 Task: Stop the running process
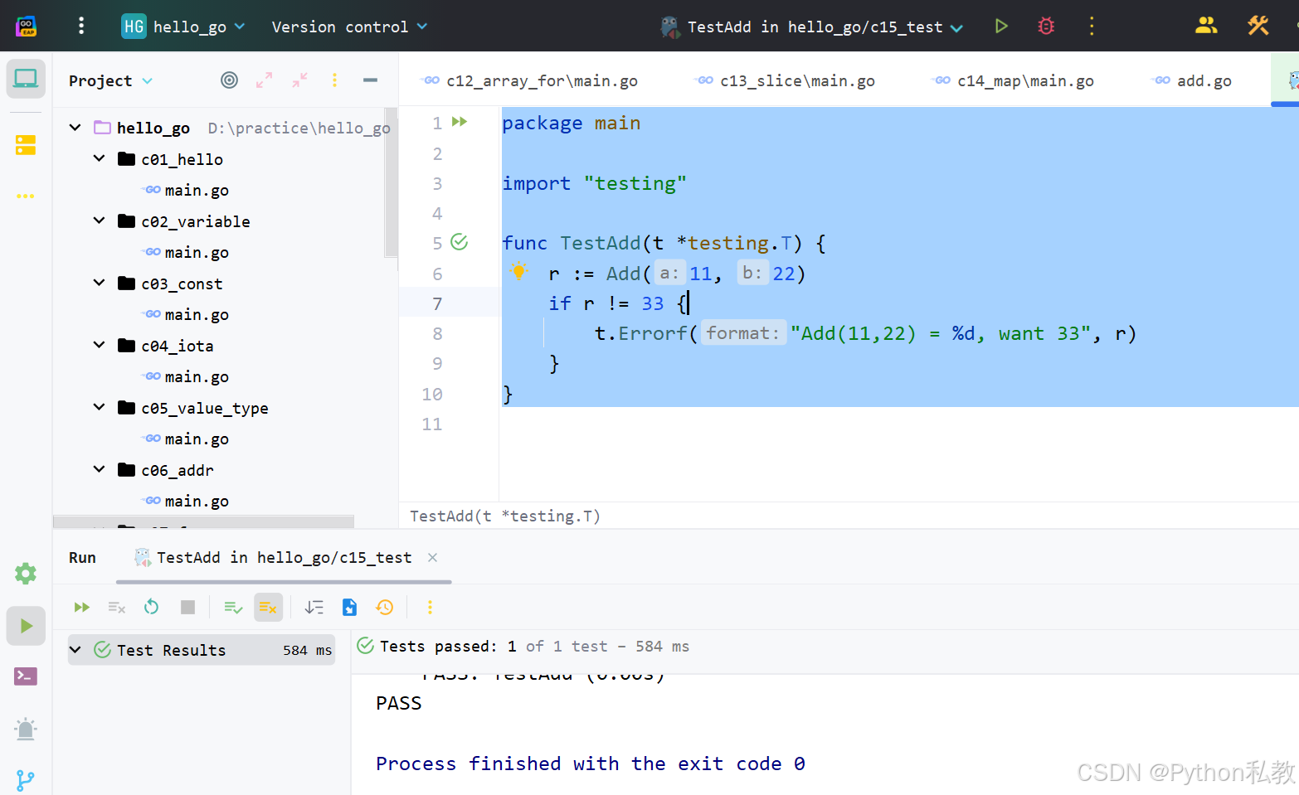[x=187, y=608]
